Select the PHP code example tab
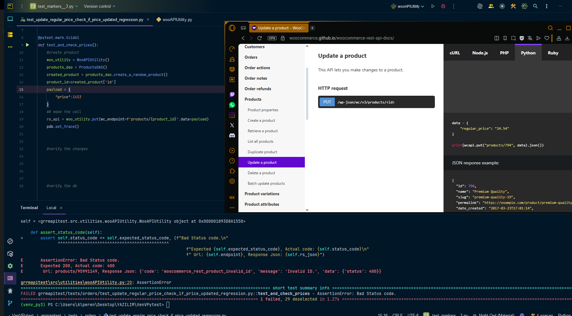 click(504, 53)
